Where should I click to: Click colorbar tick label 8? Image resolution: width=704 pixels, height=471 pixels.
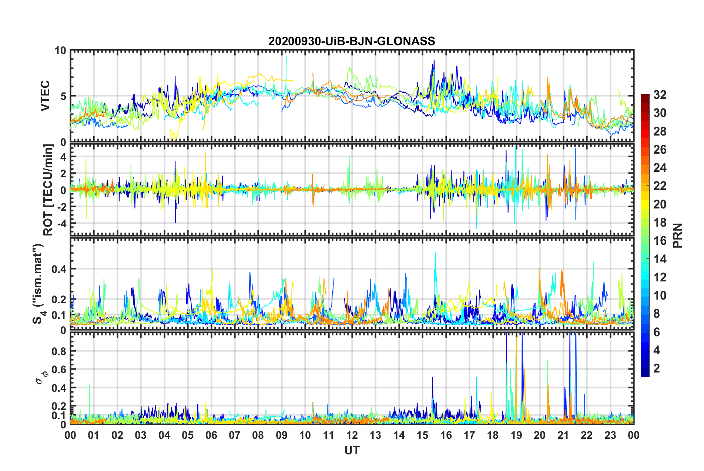657,314
